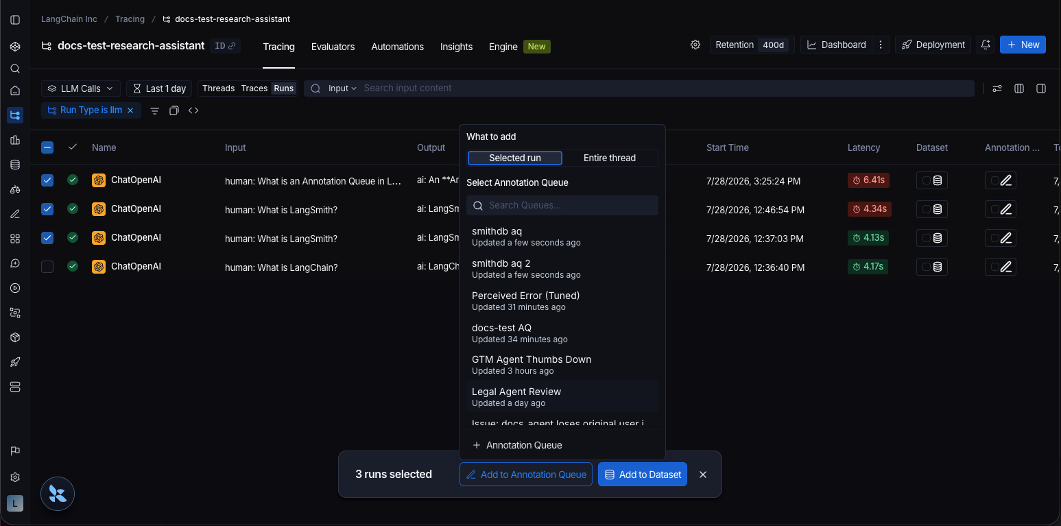Open the Dashboard button
The width and height of the screenshot is (1061, 526).
[x=837, y=45]
